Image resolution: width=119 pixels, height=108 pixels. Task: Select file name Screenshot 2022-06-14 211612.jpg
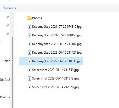click(55, 78)
